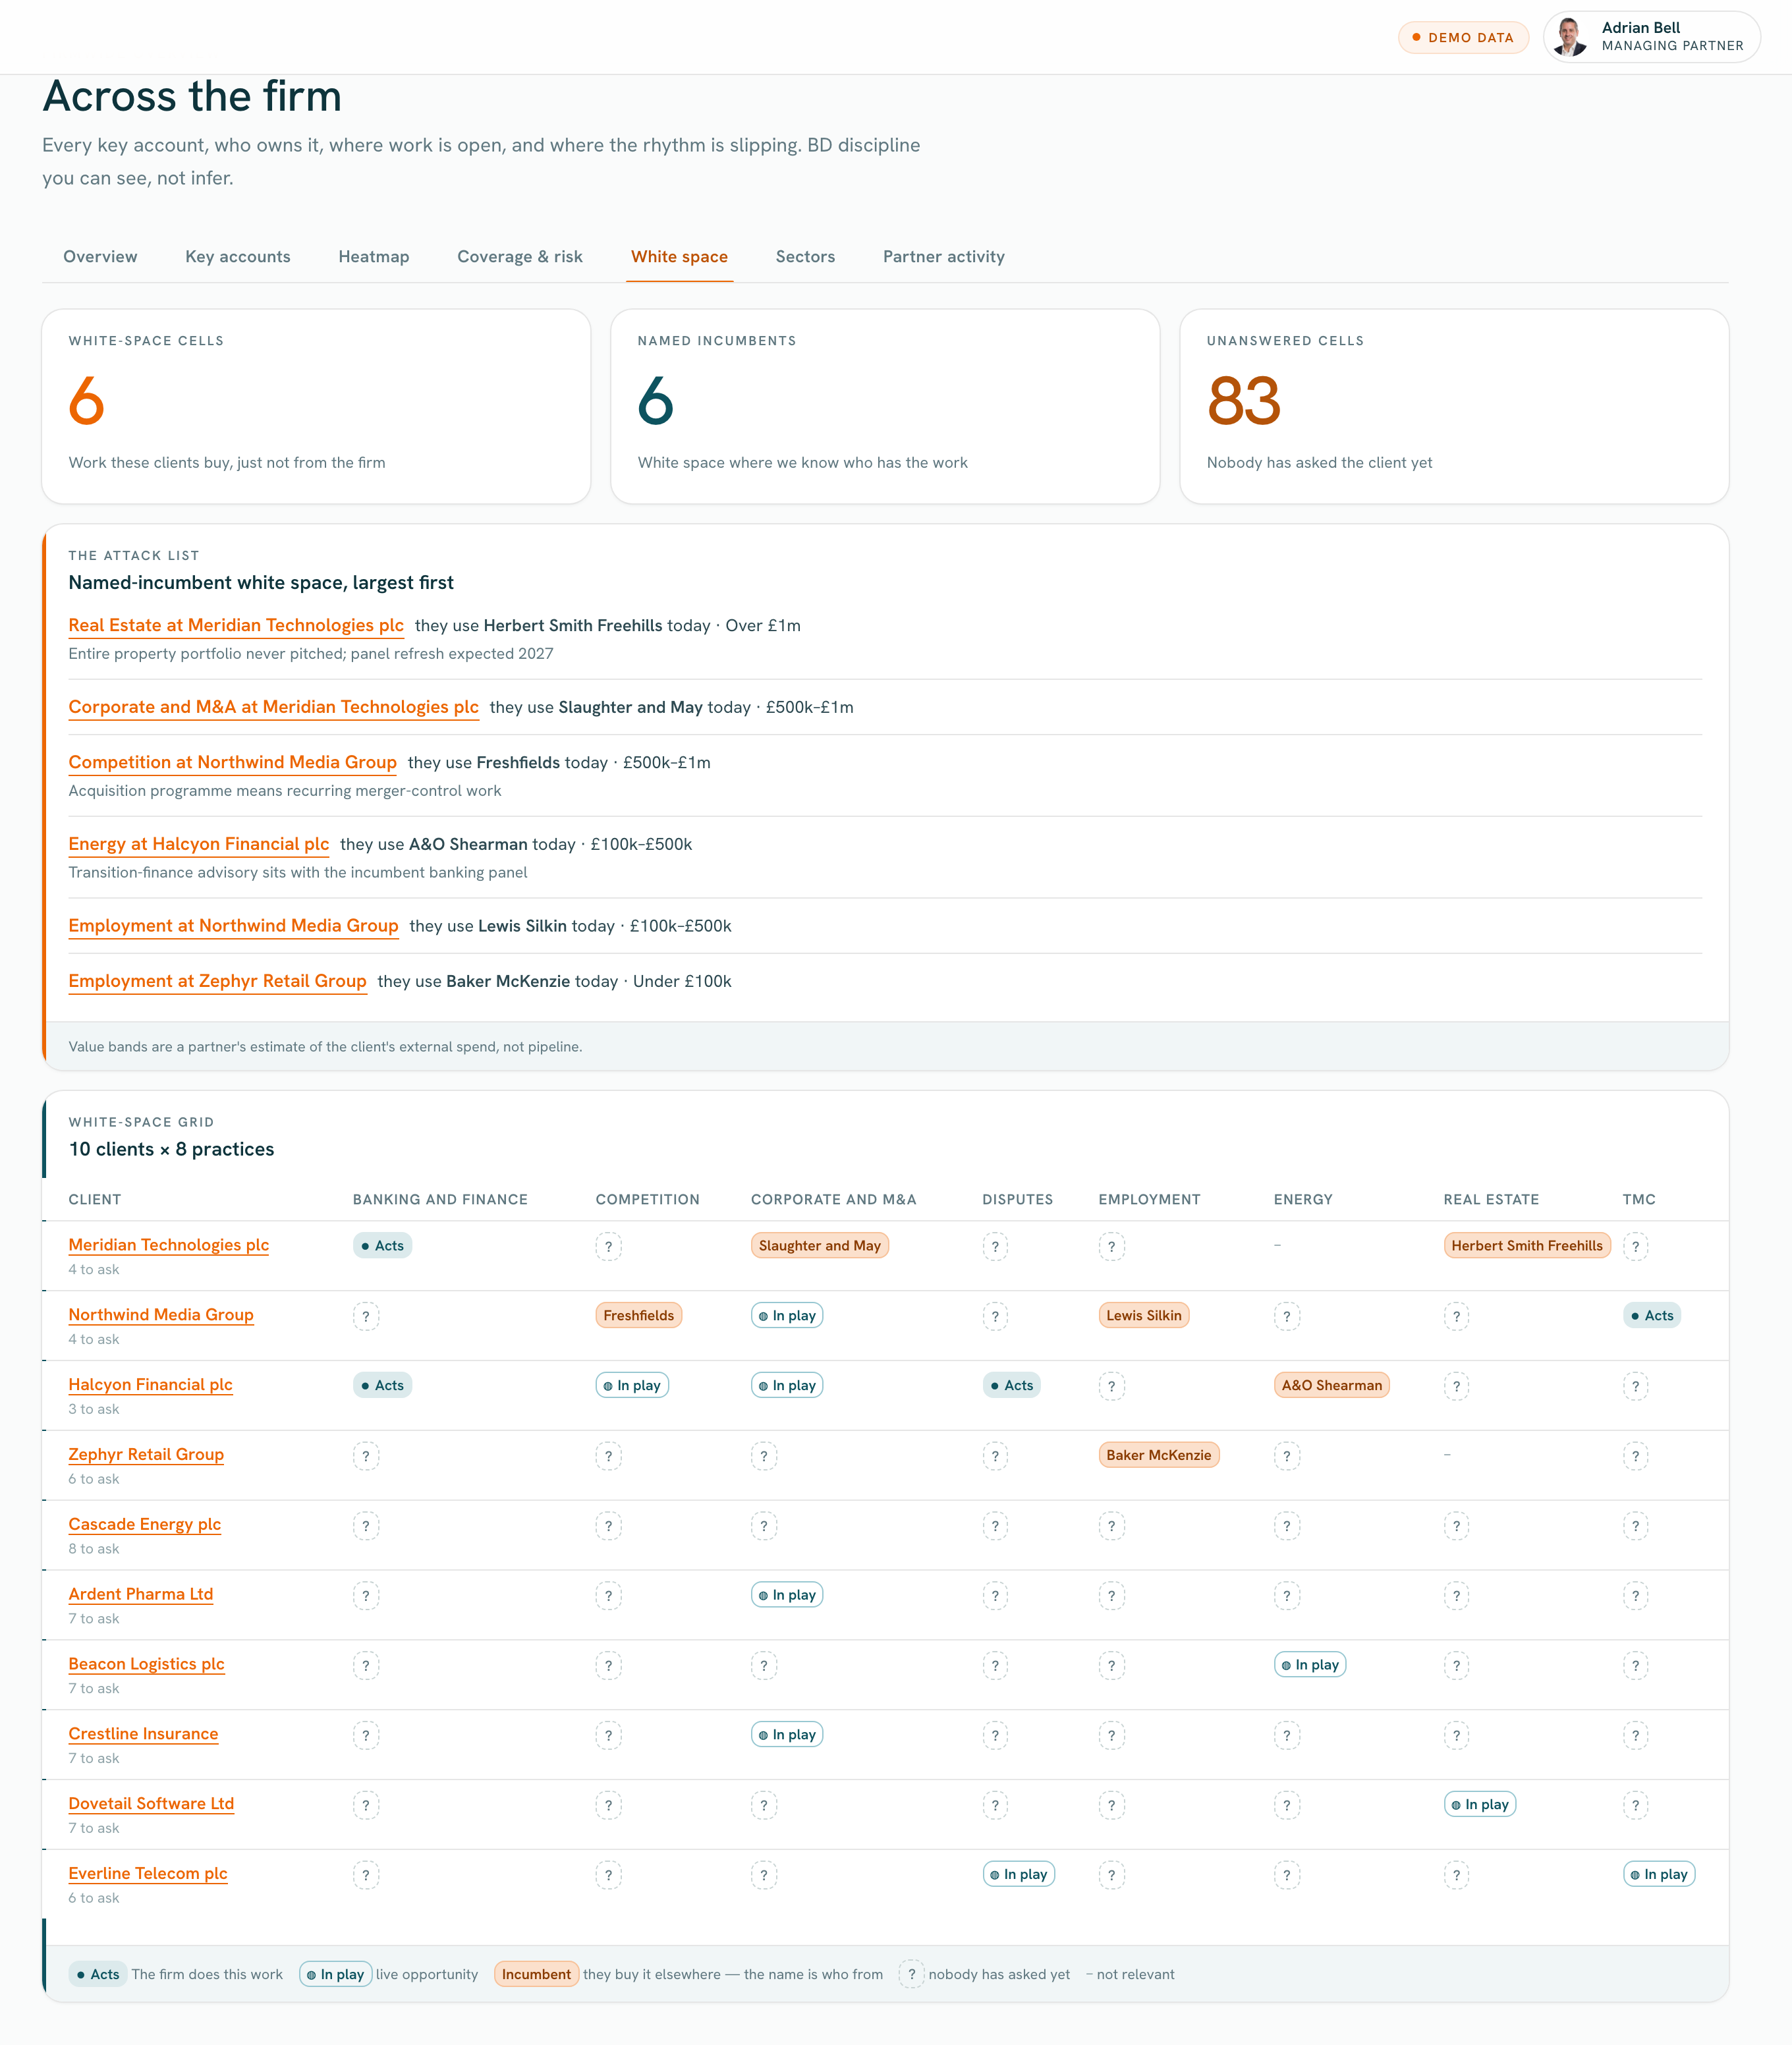The height and width of the screenshot is (2045, 1792).
Task: Open Energy at Halcyon Financial plc
Action: [198, 844]
